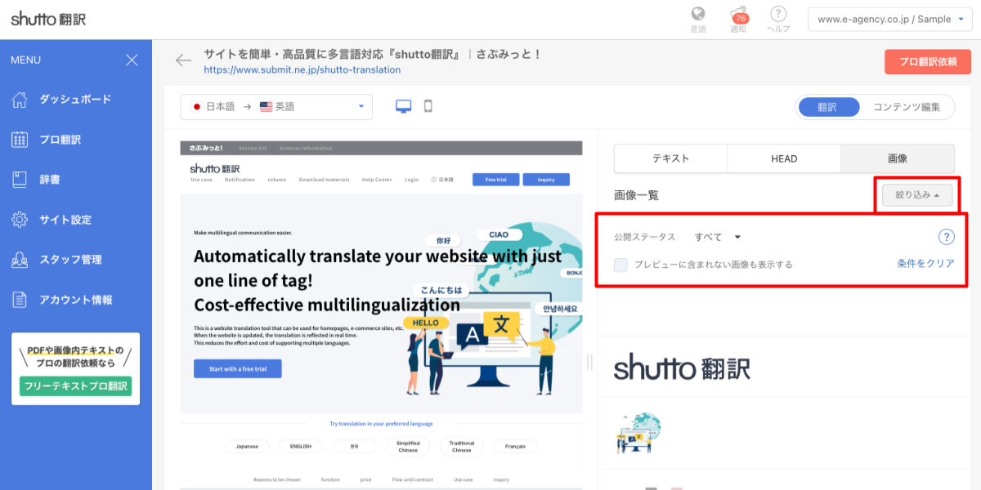Select the illustration thumbnail in image list
Screen dimensions: 981x490
click(638, 433)
